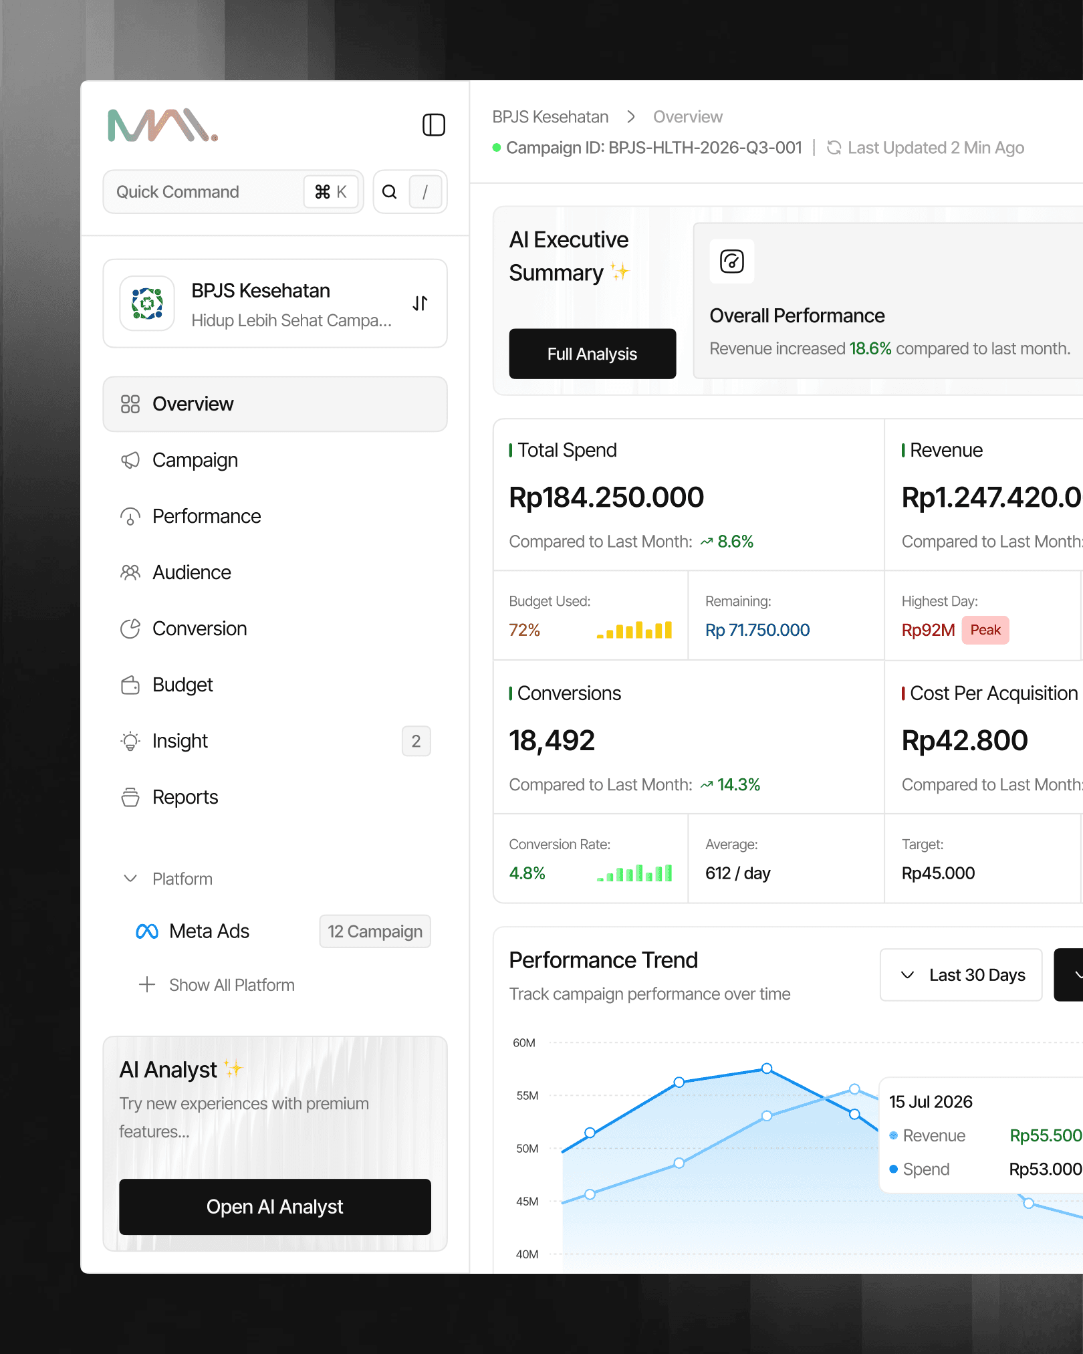This screenshot has width=1083, height=1354.
Task: Click the Command K shortcut badge
Action: (331, 192)
